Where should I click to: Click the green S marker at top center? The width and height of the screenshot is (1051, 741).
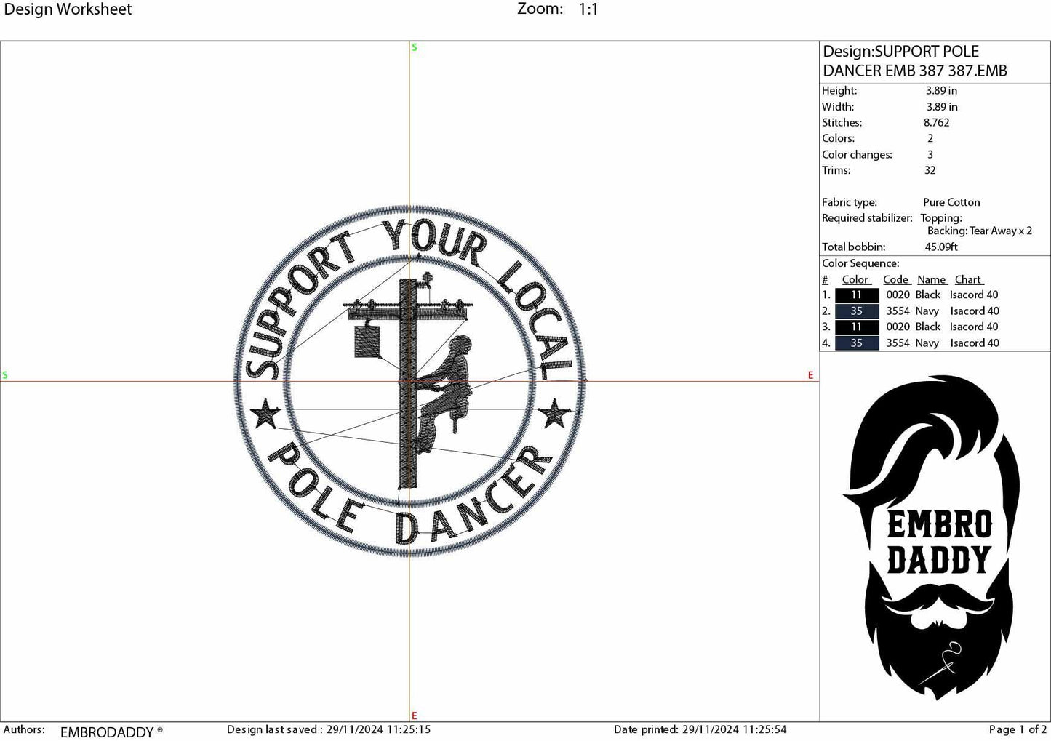(x=413, y=47)
